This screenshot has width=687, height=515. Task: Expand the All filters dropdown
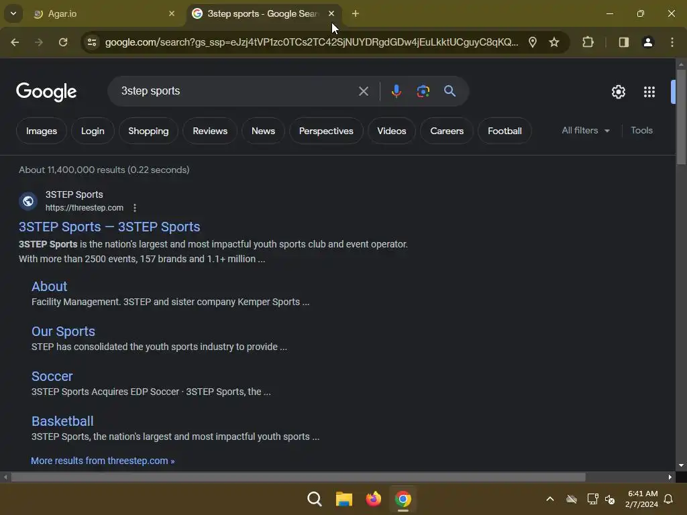pos(586,131)
